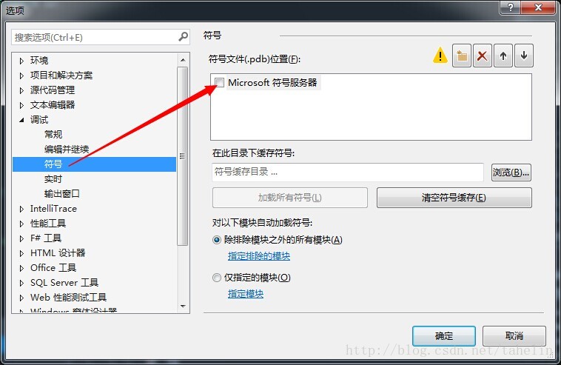The height and width of the screenshot is (365, 561).
Task: Select 仅指定的模块 radio button
Action: pos(216,278)
